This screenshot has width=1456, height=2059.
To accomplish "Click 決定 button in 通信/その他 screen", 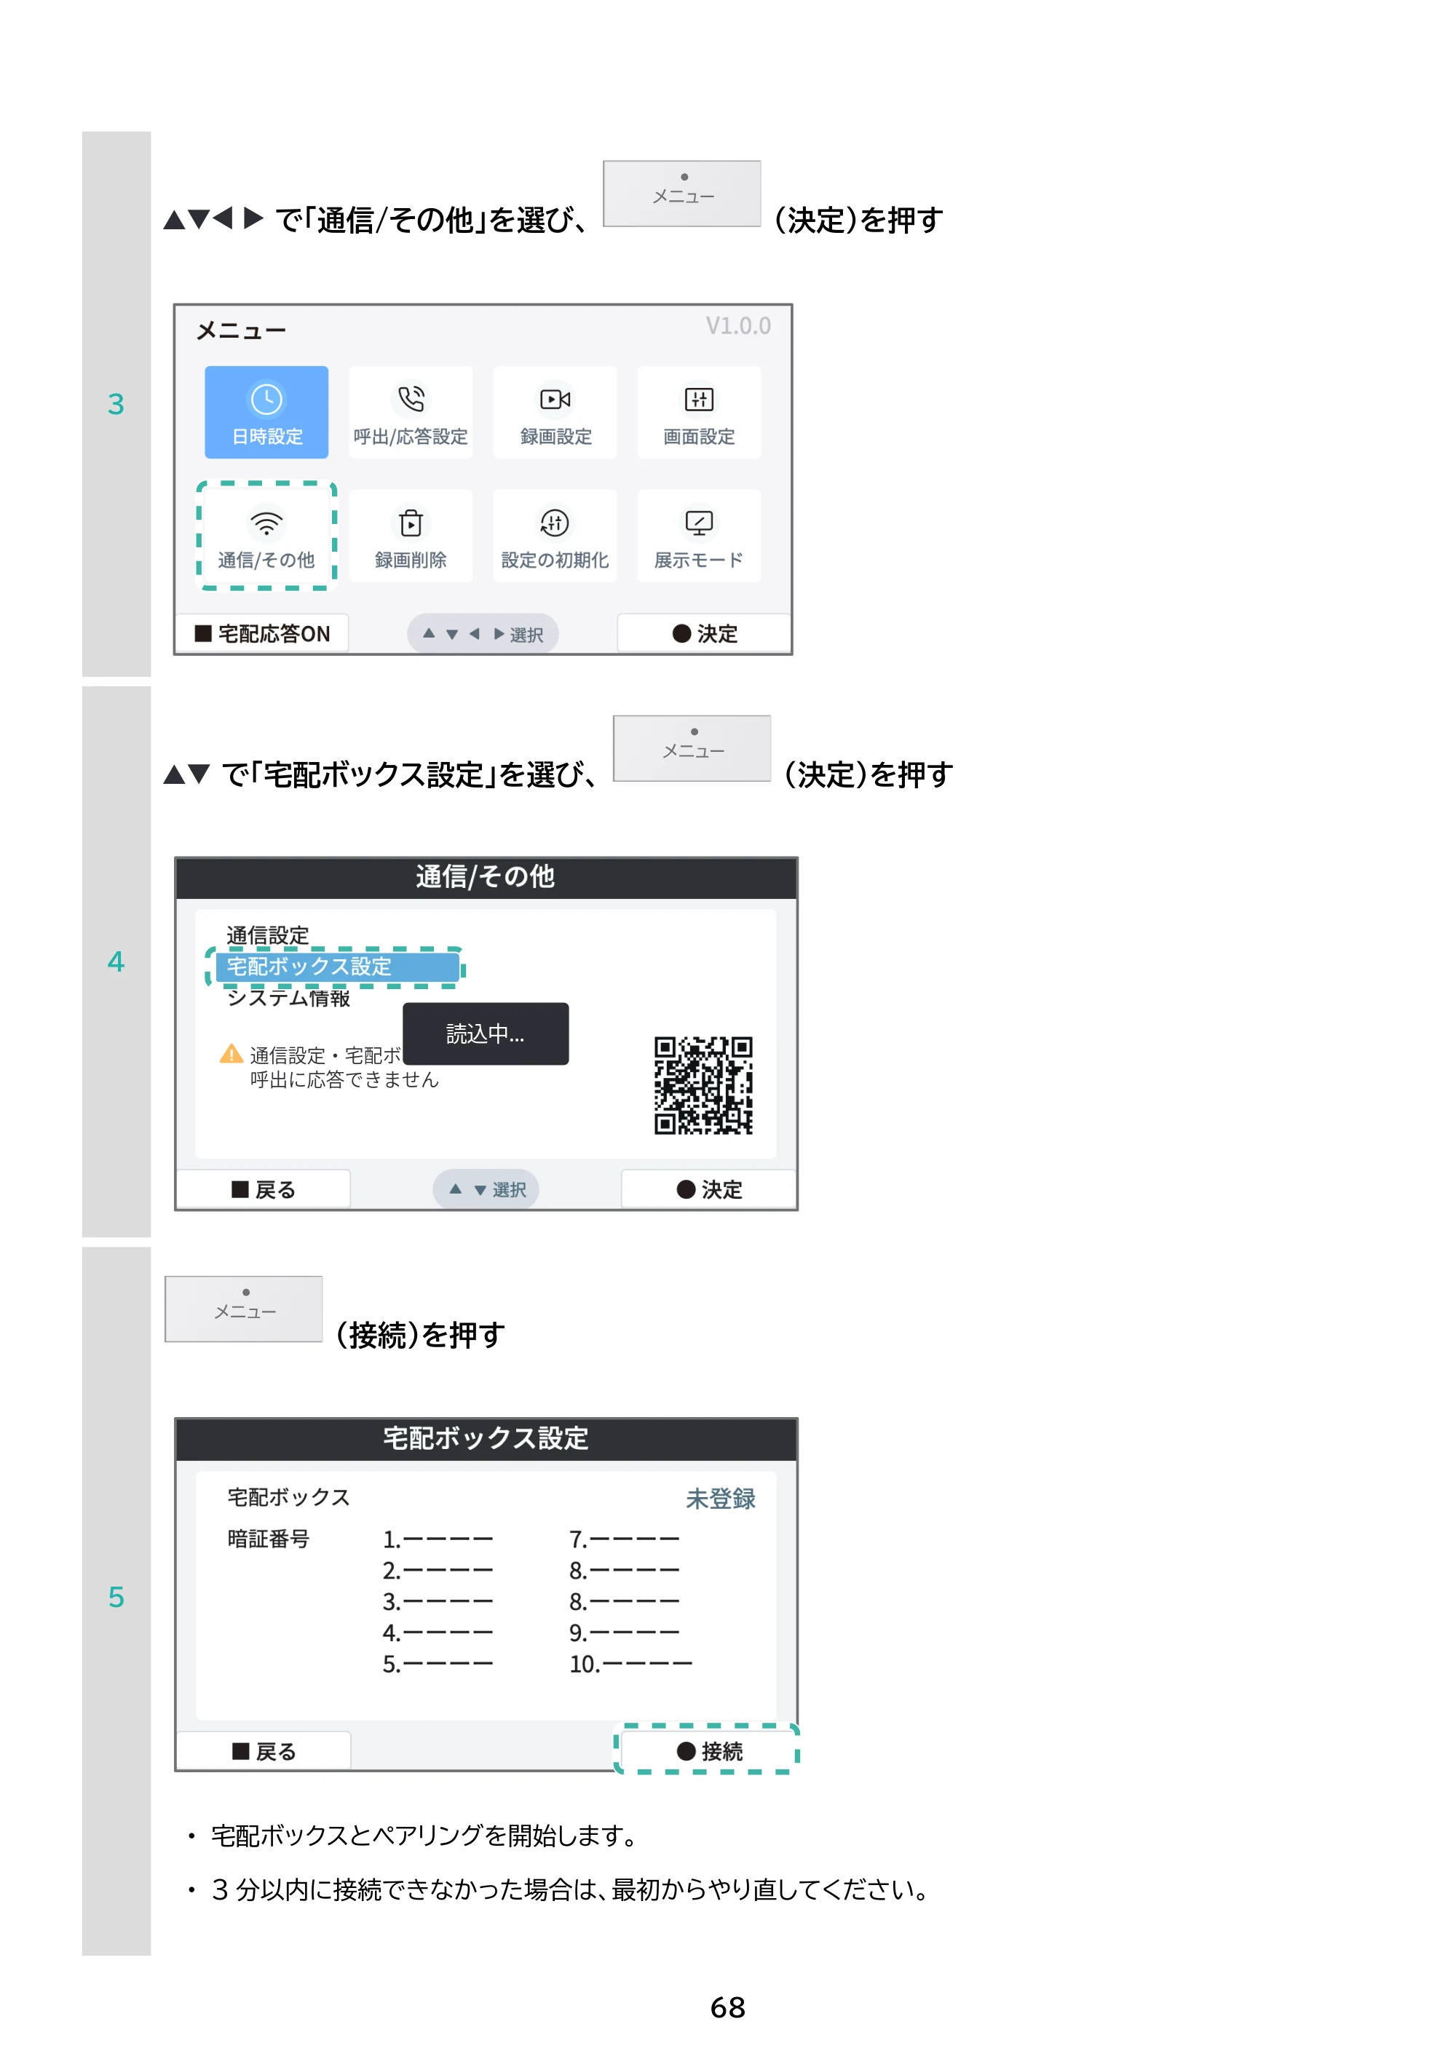I will [709, 1189].
